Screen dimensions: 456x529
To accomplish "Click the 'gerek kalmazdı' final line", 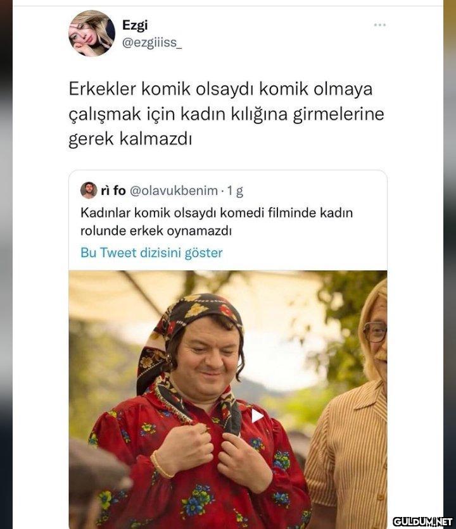I will [x=130, y=139].
